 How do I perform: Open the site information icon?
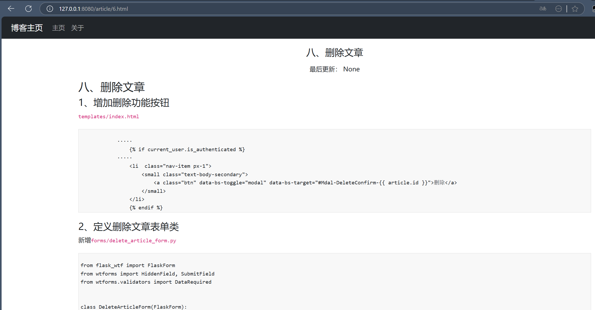(50, 9)
